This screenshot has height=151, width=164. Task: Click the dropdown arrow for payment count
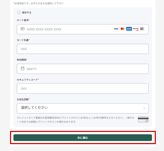coord(144,109)
